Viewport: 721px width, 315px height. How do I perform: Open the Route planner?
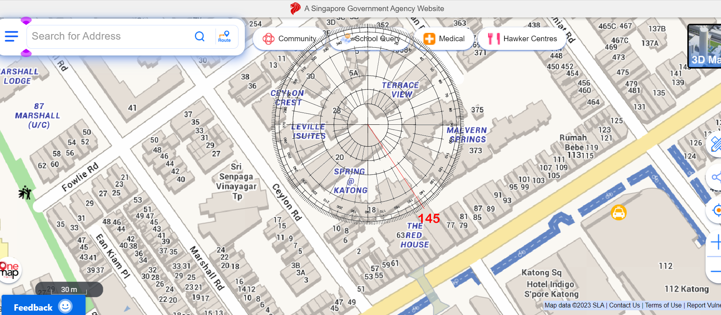(224, 36)
